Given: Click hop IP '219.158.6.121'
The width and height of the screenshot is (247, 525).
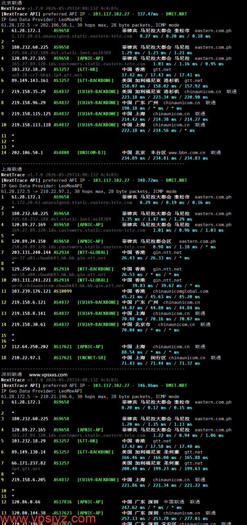Looking at the screenshot, I should tap(29, 302).
